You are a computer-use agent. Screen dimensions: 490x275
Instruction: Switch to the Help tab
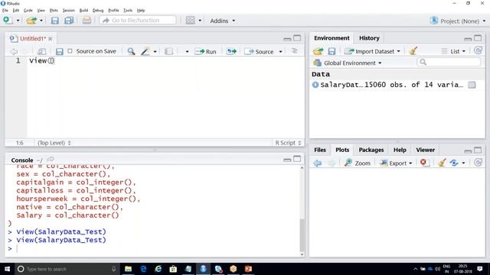click(x=400, y=150)
